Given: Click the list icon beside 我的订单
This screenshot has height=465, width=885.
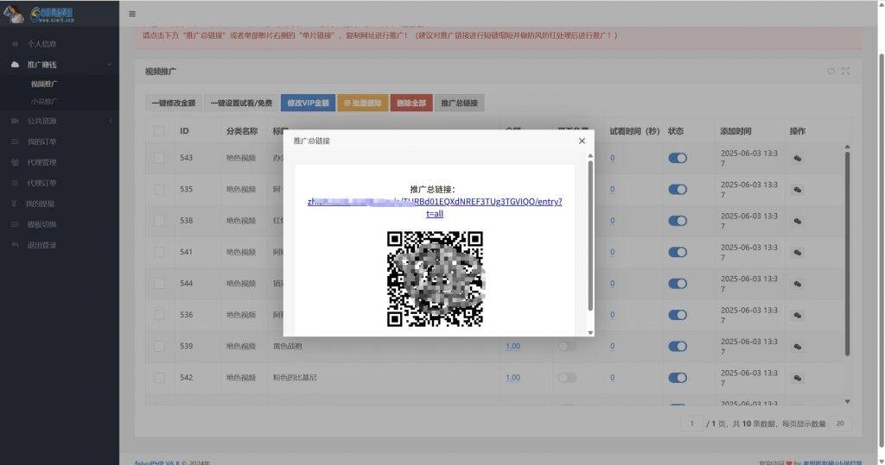Looking at the screenshot, I should [x=16, y=142].
